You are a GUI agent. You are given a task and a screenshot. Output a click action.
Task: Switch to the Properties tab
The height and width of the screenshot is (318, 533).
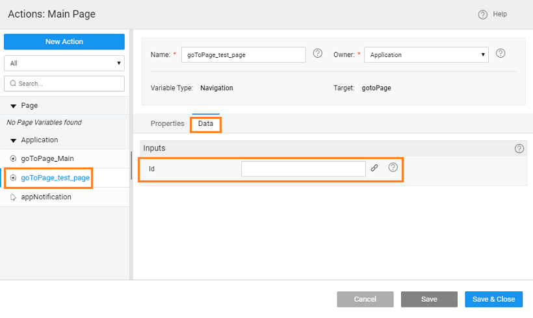click(167, 123)
